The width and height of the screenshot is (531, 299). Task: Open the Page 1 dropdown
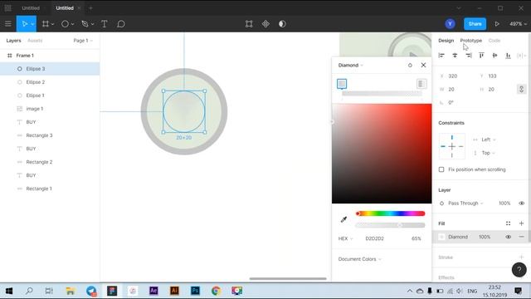coord(83,41)
